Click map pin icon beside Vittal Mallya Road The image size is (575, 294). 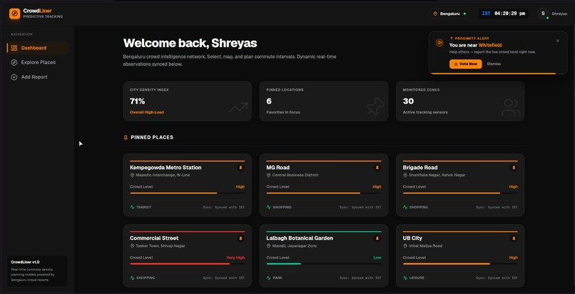point(404,246)
